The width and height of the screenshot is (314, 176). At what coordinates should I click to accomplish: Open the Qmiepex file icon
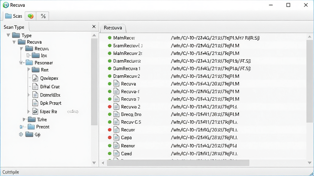(x=35, y=78)
